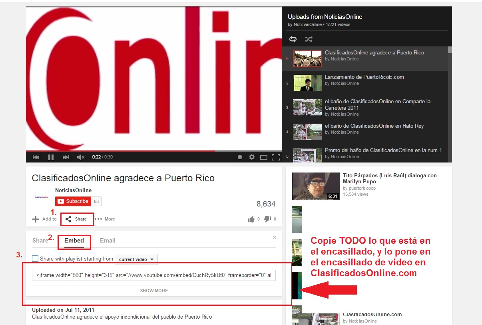Enter fullscreen mode

click(x=275, y=157)
